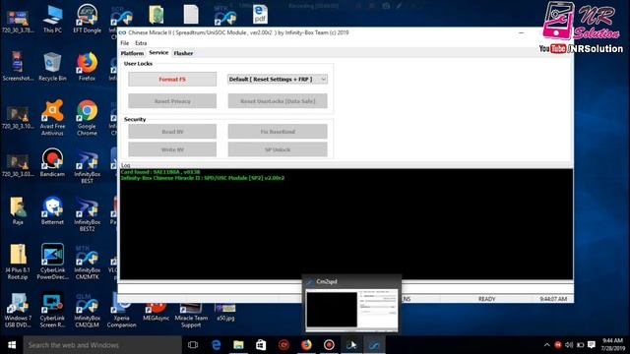Open a50.jpg file on desktop

click(225, 313)
